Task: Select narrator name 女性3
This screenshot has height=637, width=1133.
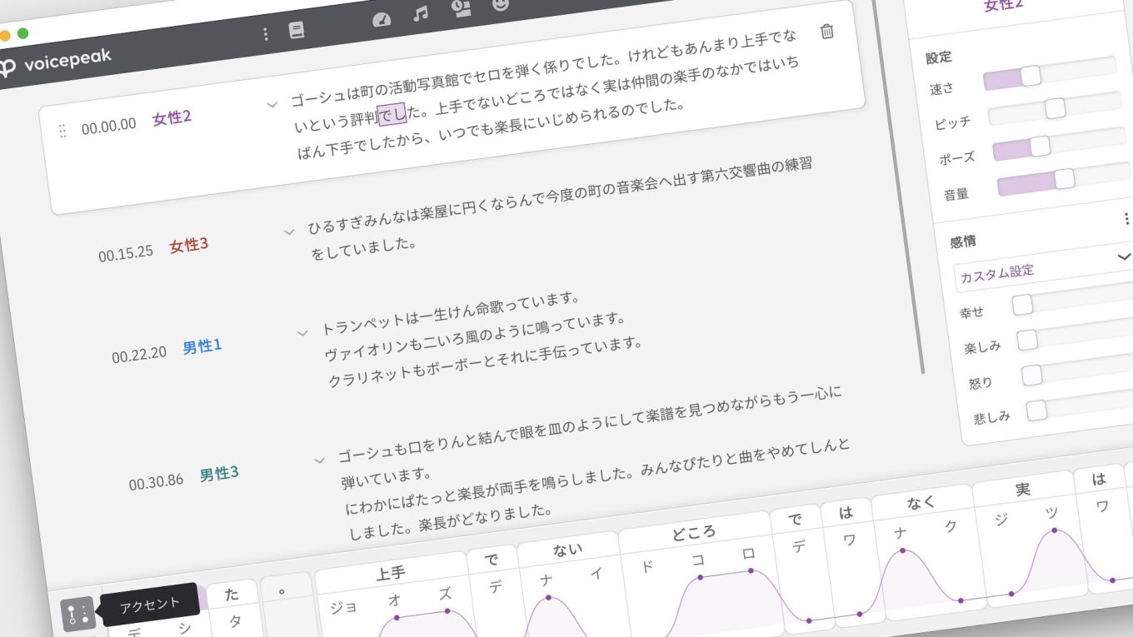Action: 188,246
